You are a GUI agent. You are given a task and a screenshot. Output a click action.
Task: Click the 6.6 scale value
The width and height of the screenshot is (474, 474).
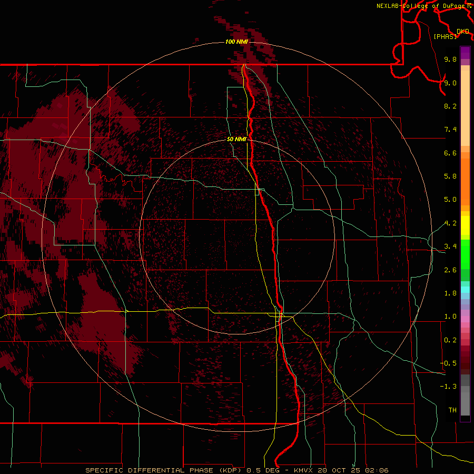(x=450, y=153)
